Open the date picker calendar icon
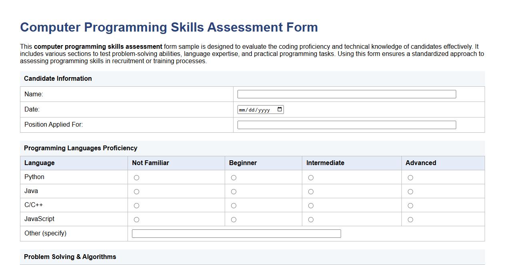Screen dimensions: 505x265 point(280,109)
